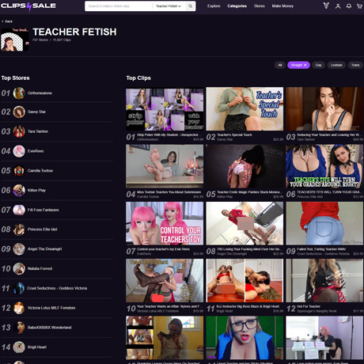Click the Kitten Play store avatar
This screenshot has height=364, width=364.
point(19,190)
